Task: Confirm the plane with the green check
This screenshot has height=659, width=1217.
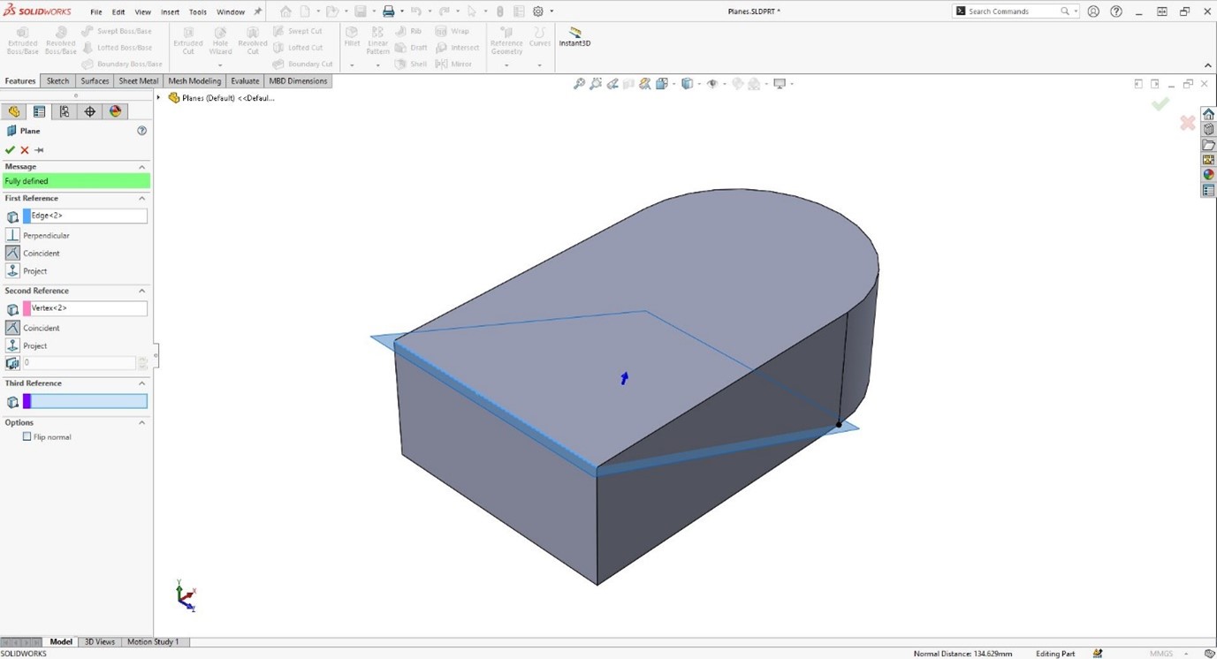Action: [11, 149]
